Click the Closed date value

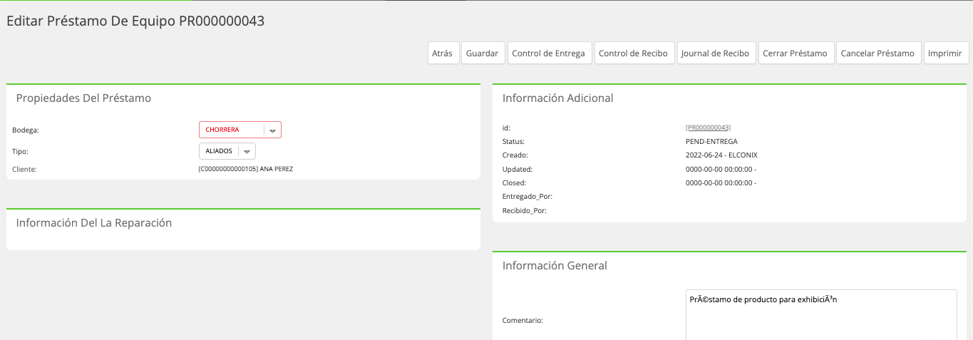pos(721,182)
